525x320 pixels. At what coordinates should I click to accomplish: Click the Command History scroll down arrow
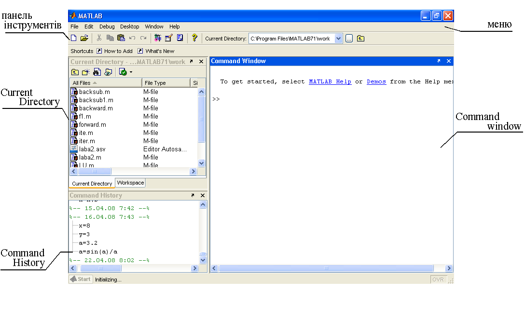click(x=203, y=260)
